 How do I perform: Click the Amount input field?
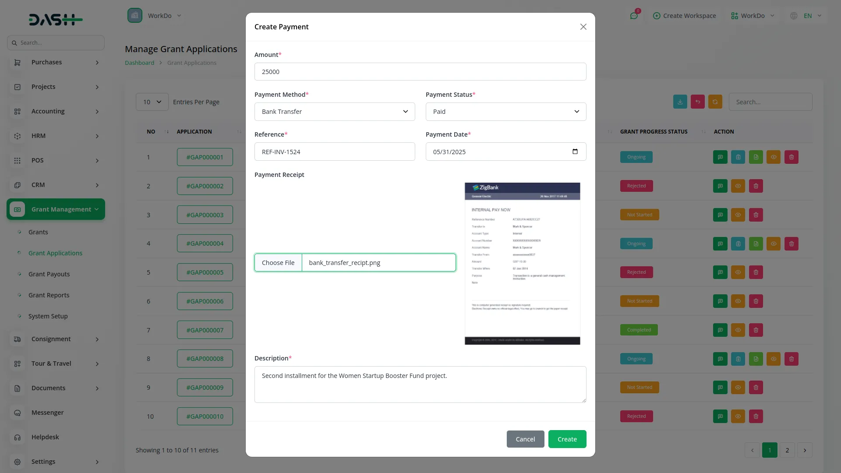(420, 71)
